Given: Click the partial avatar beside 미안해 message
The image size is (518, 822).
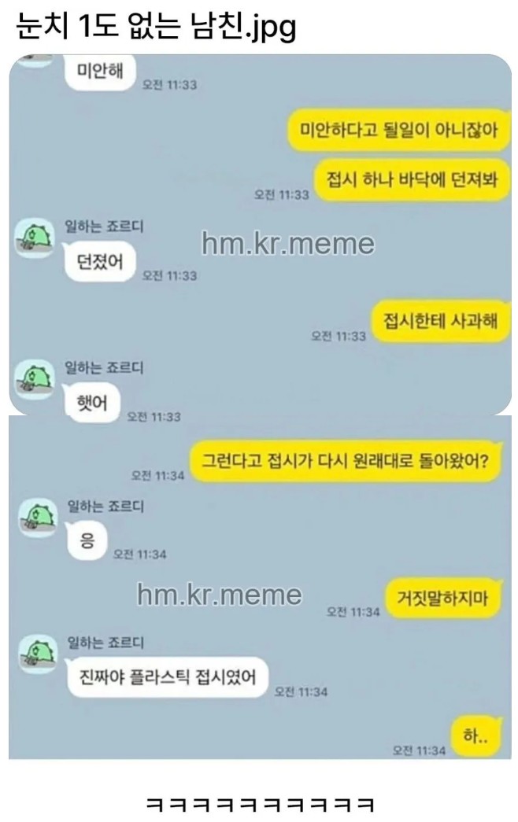Looking at the screenshot, I should [x=34, y=61].
